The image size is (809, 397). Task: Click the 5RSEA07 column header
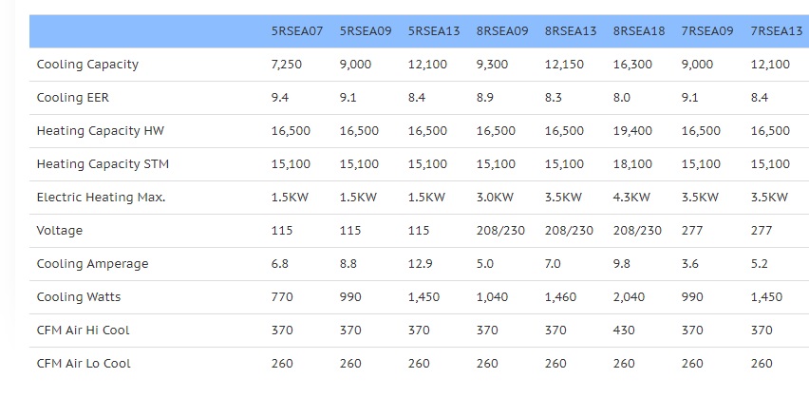point(296,31)
